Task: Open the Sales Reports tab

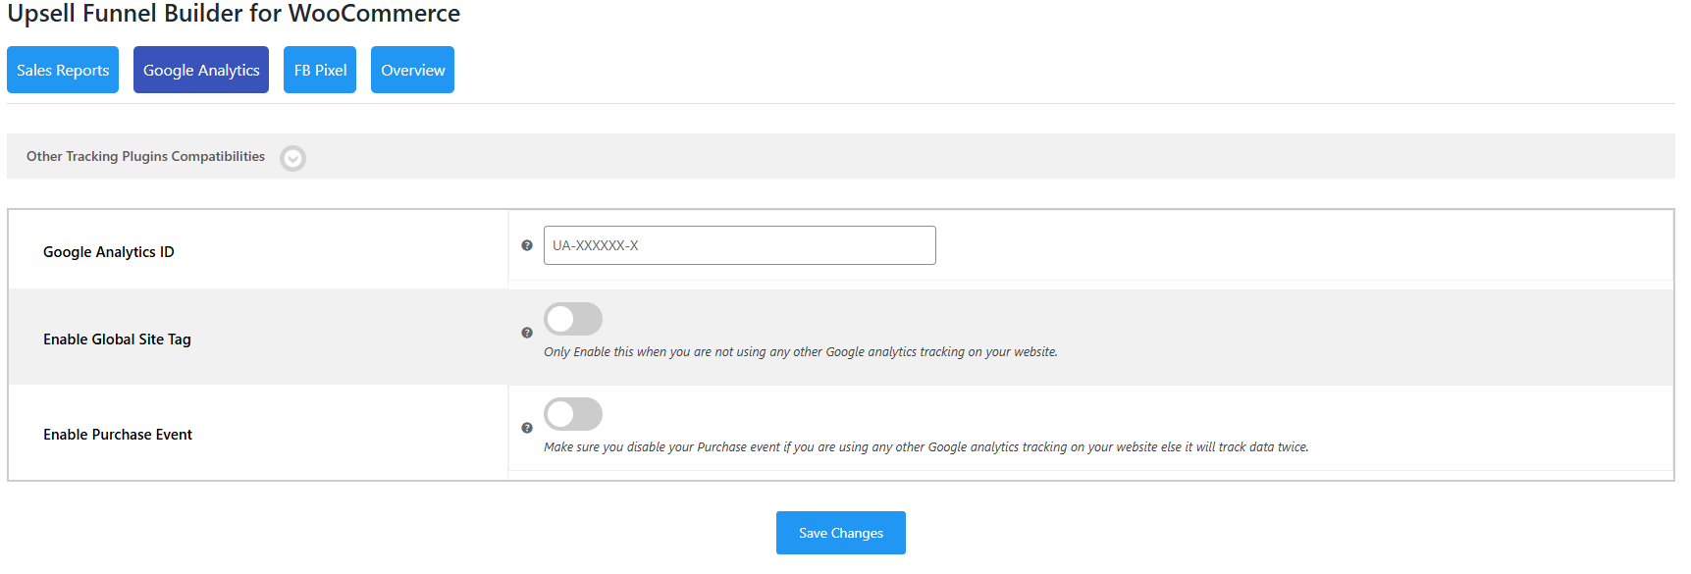Action: tap(63, 70)
